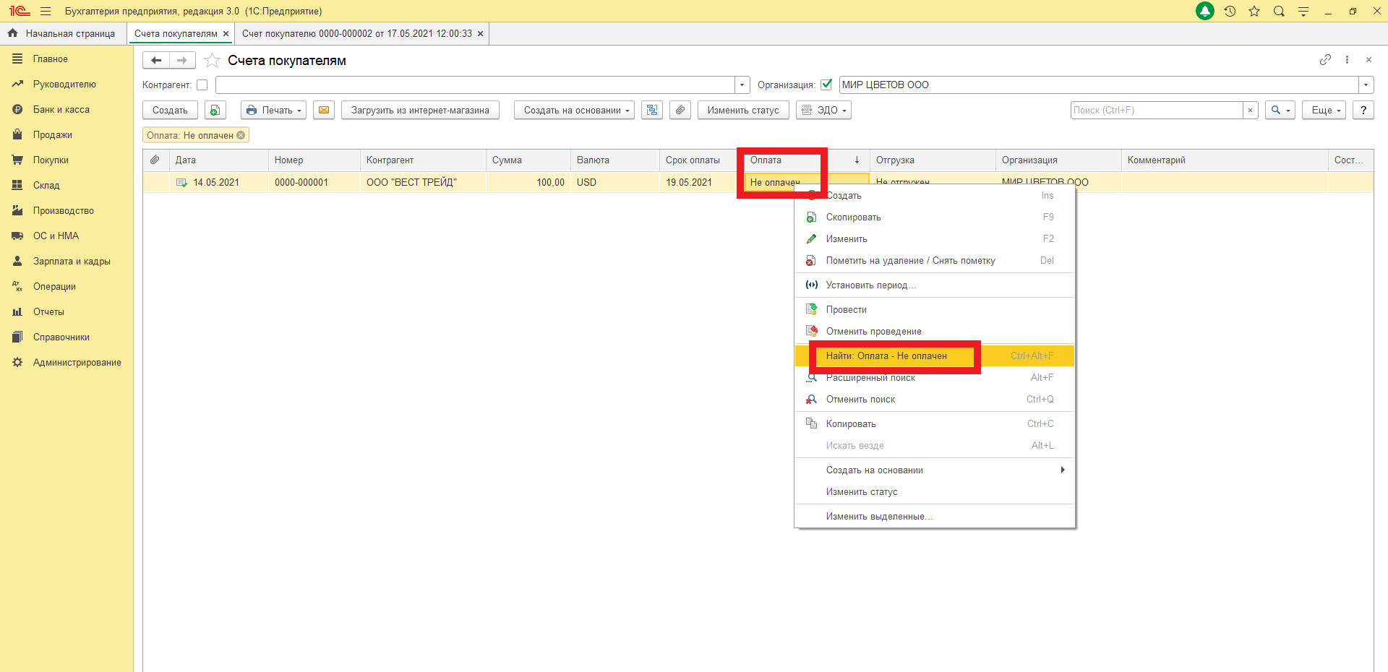Expand the Печать dropdown
Viewport: 1388px width, 672px height.
[274, 110]
